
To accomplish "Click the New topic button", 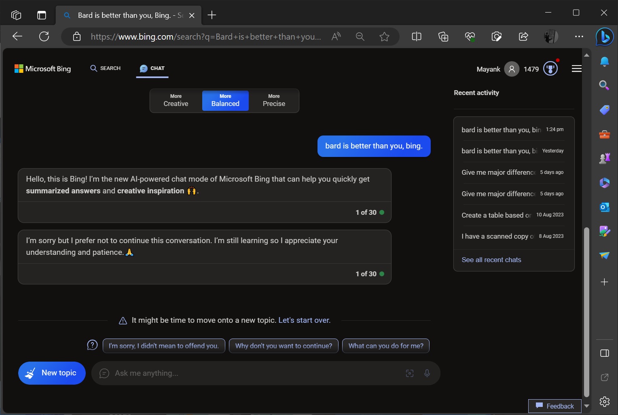I will pos(52,373).
